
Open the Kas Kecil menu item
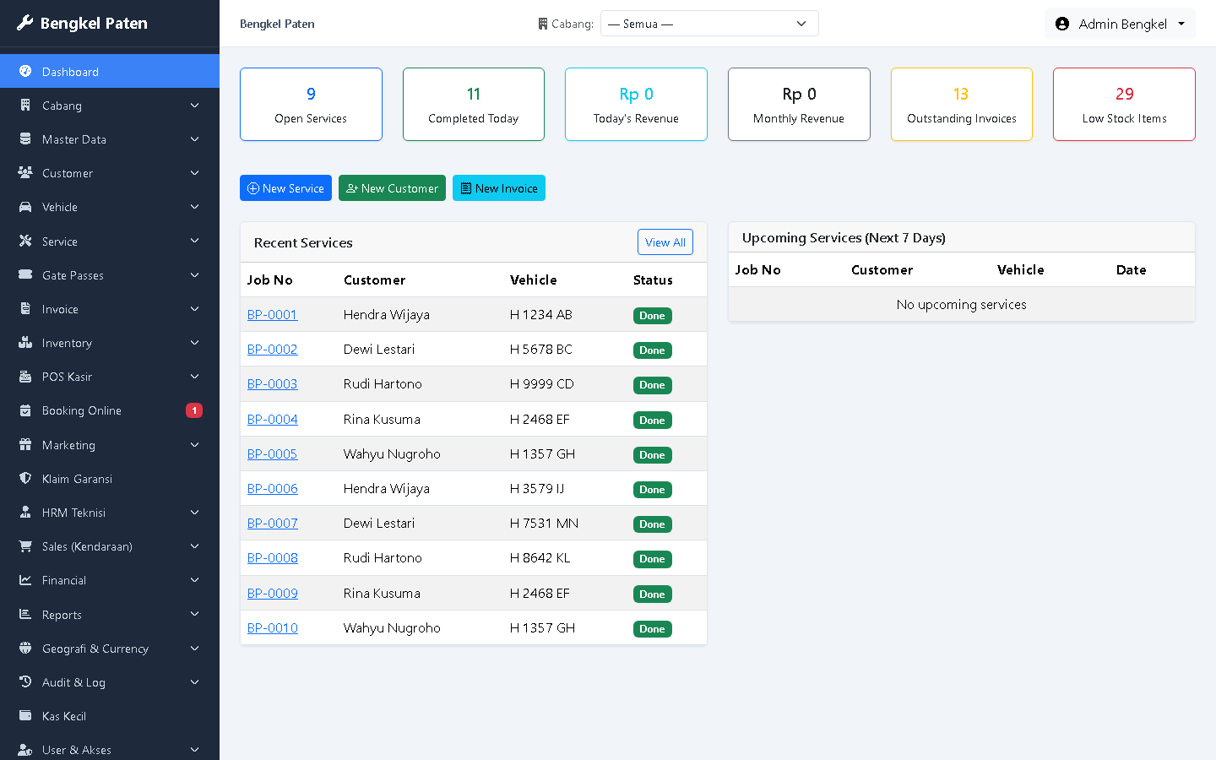pyautogui.click(x=110, y=716)
